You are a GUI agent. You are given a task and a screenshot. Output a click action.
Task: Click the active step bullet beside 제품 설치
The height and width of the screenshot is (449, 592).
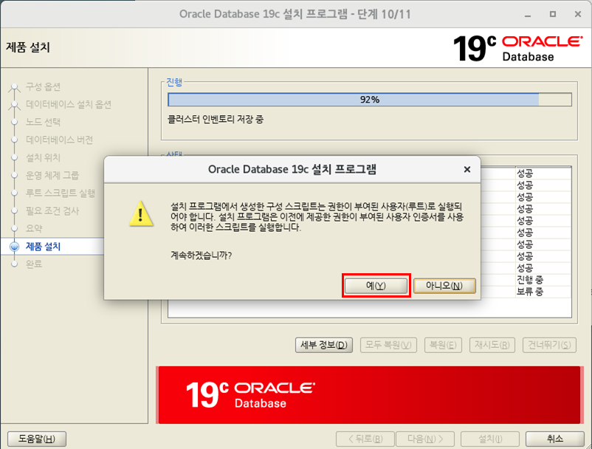pos(14,247)
